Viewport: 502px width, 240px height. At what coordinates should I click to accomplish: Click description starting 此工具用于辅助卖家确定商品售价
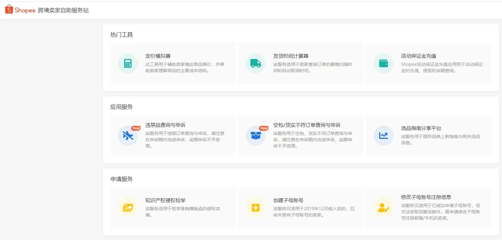(185, 67)
